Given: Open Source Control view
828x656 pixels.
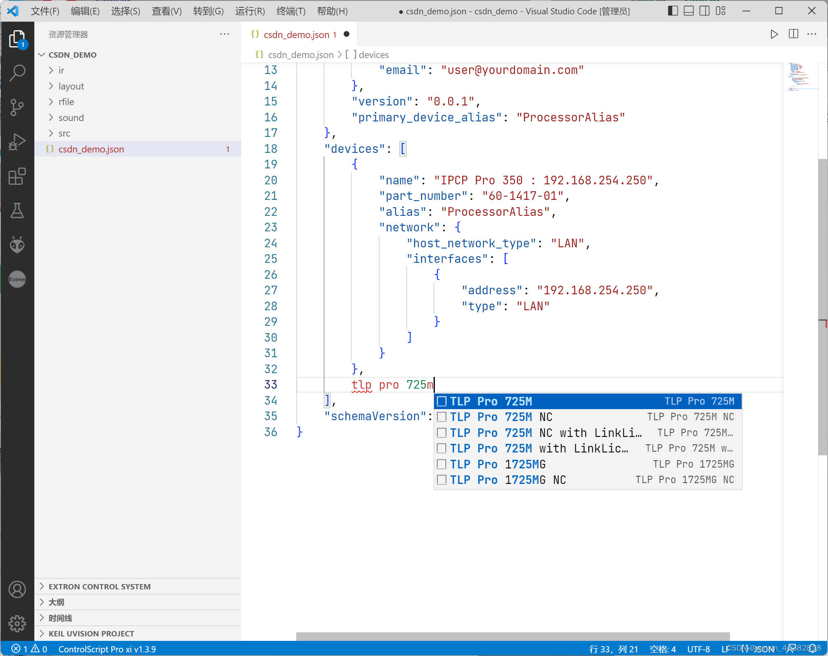Looking at the screenshot, I should tap(17, 107).
